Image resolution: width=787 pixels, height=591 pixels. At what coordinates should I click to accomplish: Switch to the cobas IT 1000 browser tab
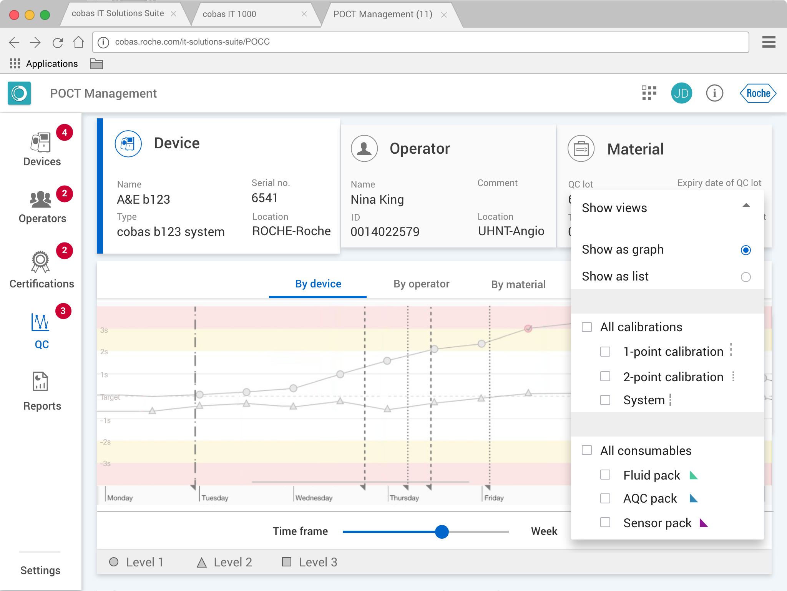229,14
